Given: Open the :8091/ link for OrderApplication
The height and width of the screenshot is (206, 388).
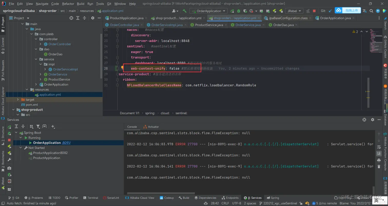Looking at the screenshot, I should click(66, 143).
